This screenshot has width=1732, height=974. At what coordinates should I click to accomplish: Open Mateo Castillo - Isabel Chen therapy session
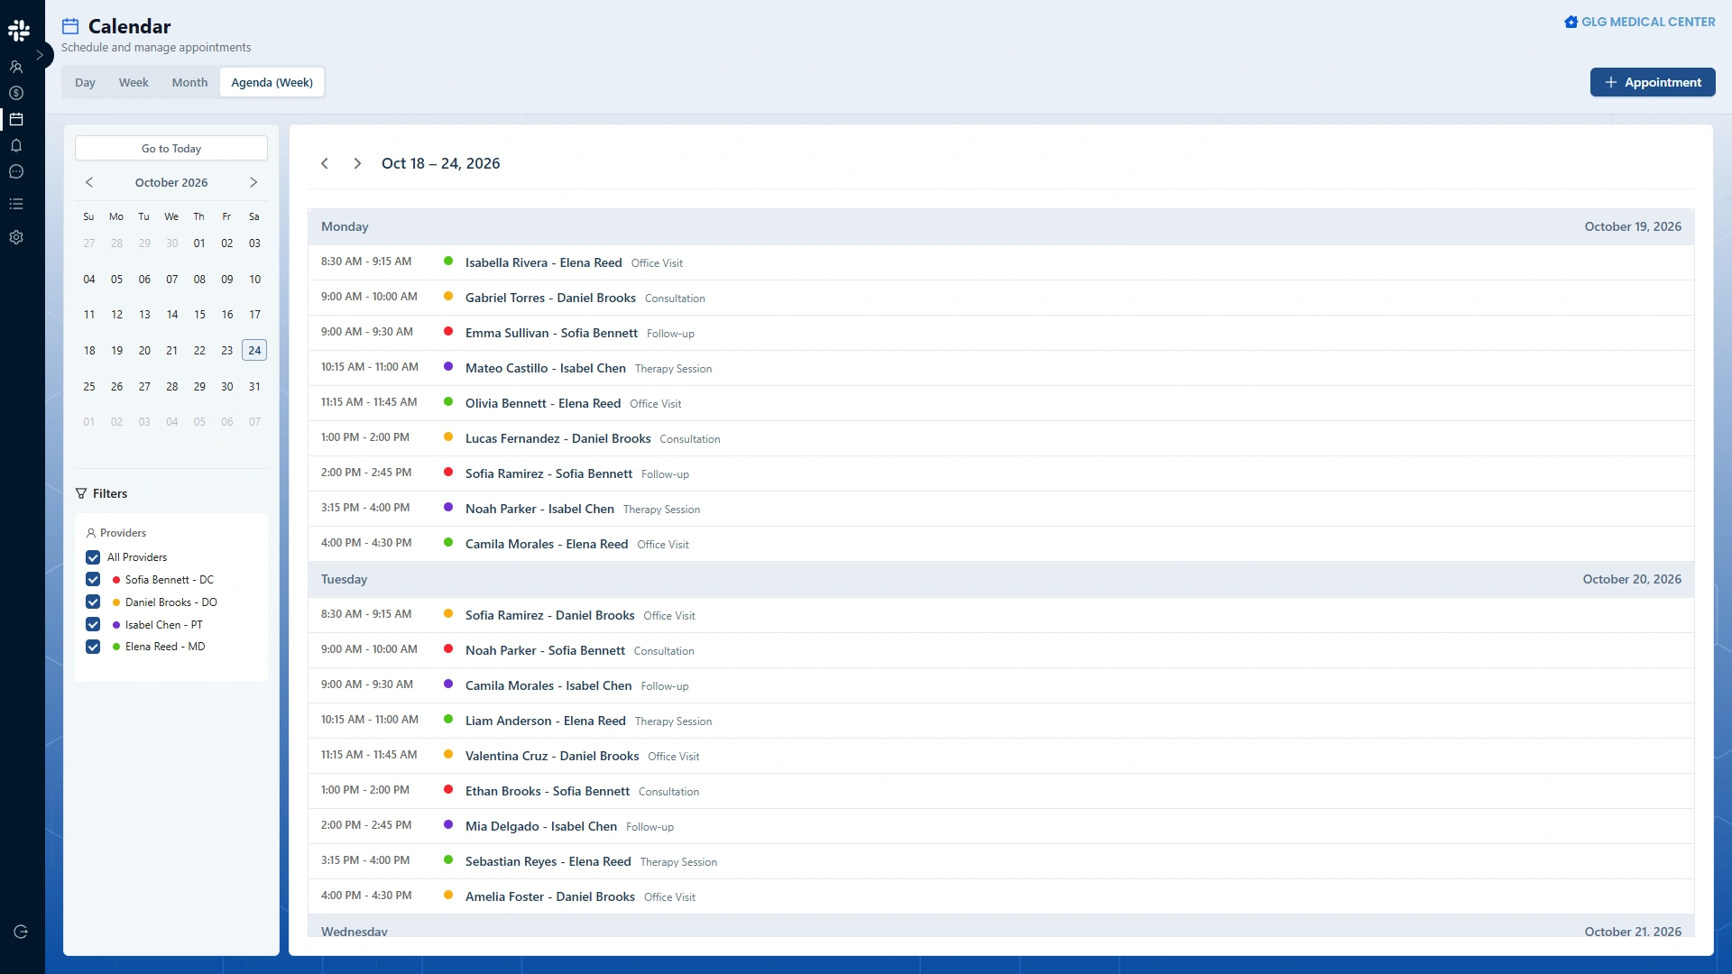1000,368
